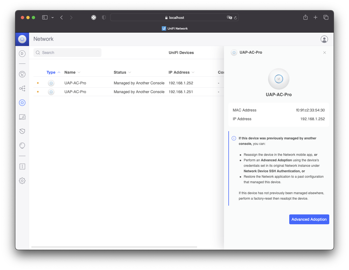
Task: Go forward in Safari
Action: click(71, 18)
